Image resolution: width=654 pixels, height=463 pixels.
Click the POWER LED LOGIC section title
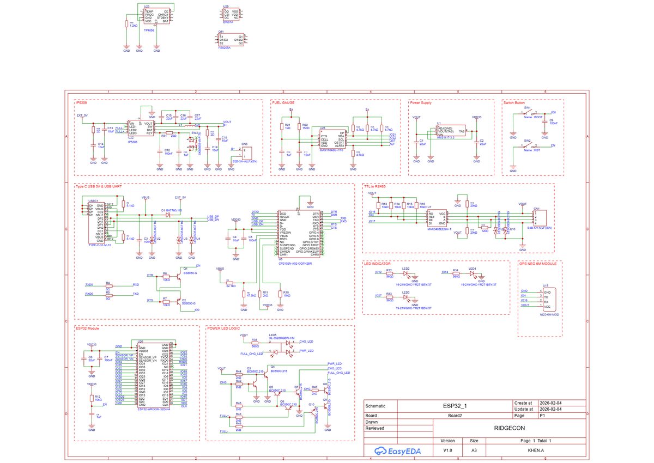coord(223,328)
